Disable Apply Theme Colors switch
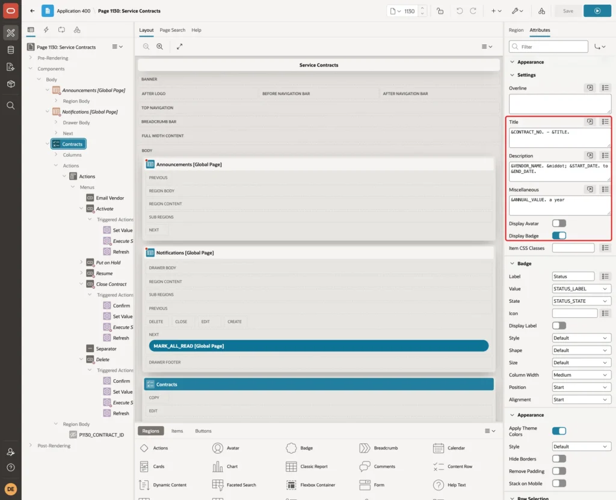Screen dimensions: 616x500 coord(559,430)
